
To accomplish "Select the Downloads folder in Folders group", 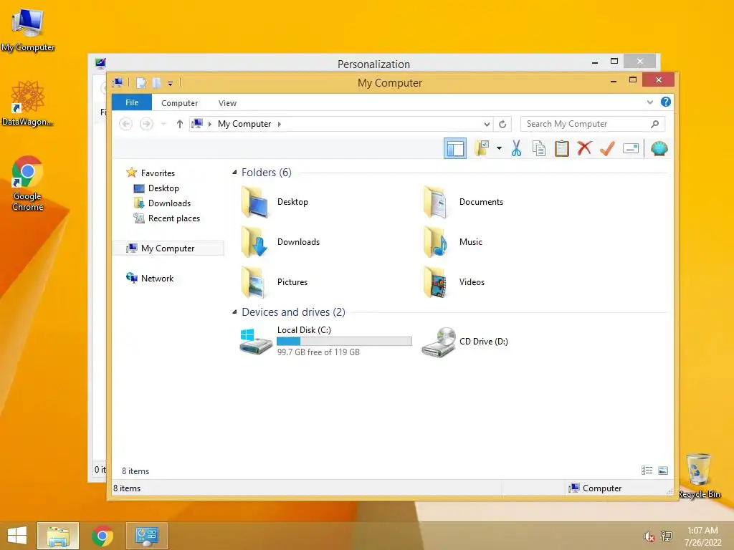I will tap(281, 242).
